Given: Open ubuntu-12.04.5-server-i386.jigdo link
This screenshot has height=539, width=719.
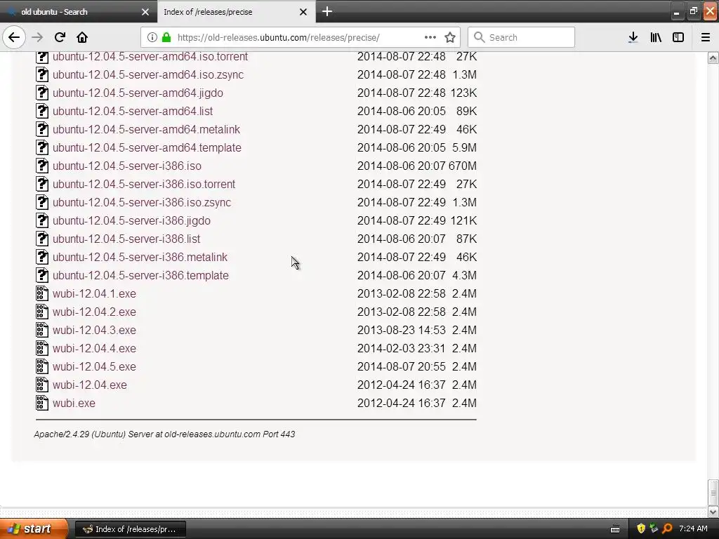Looking at the screenshot, I should pos(131,221).
